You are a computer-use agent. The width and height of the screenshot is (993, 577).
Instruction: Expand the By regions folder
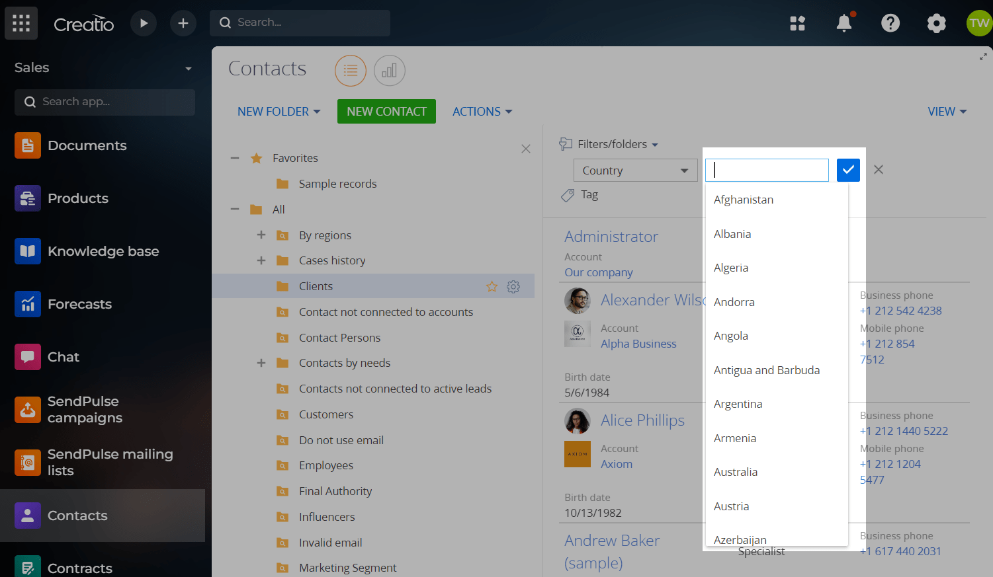coord(261,235)
